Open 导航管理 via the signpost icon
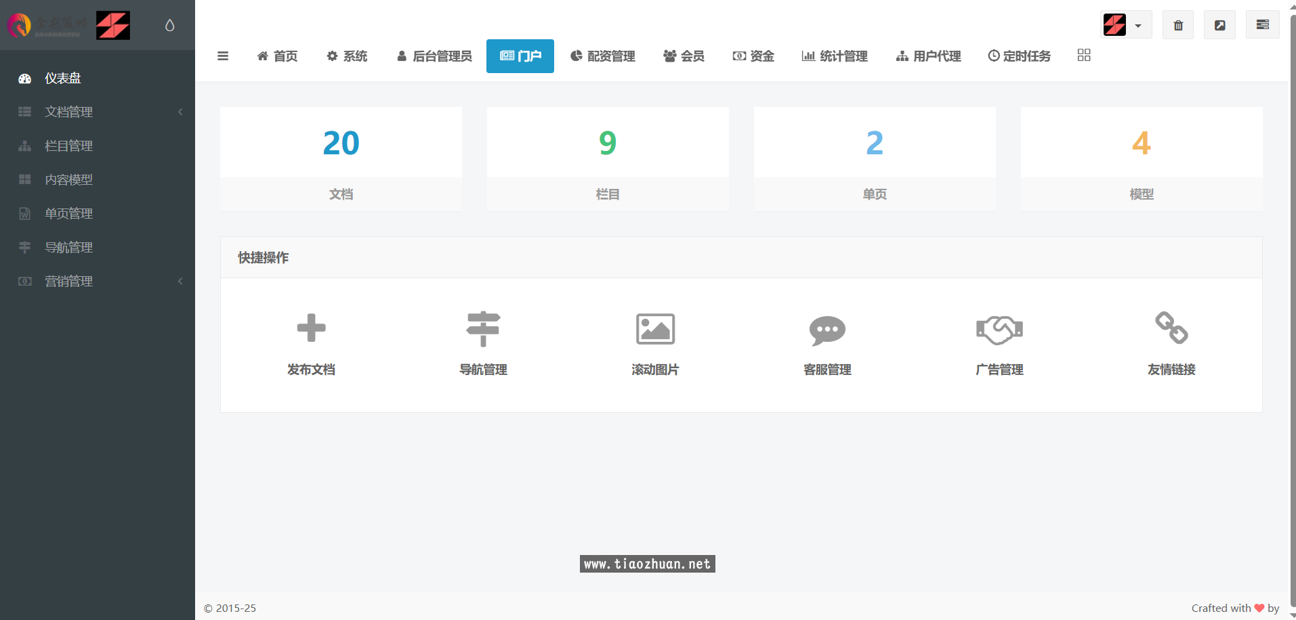Viewport: 1296px width, 620px height. coord(483,328)
